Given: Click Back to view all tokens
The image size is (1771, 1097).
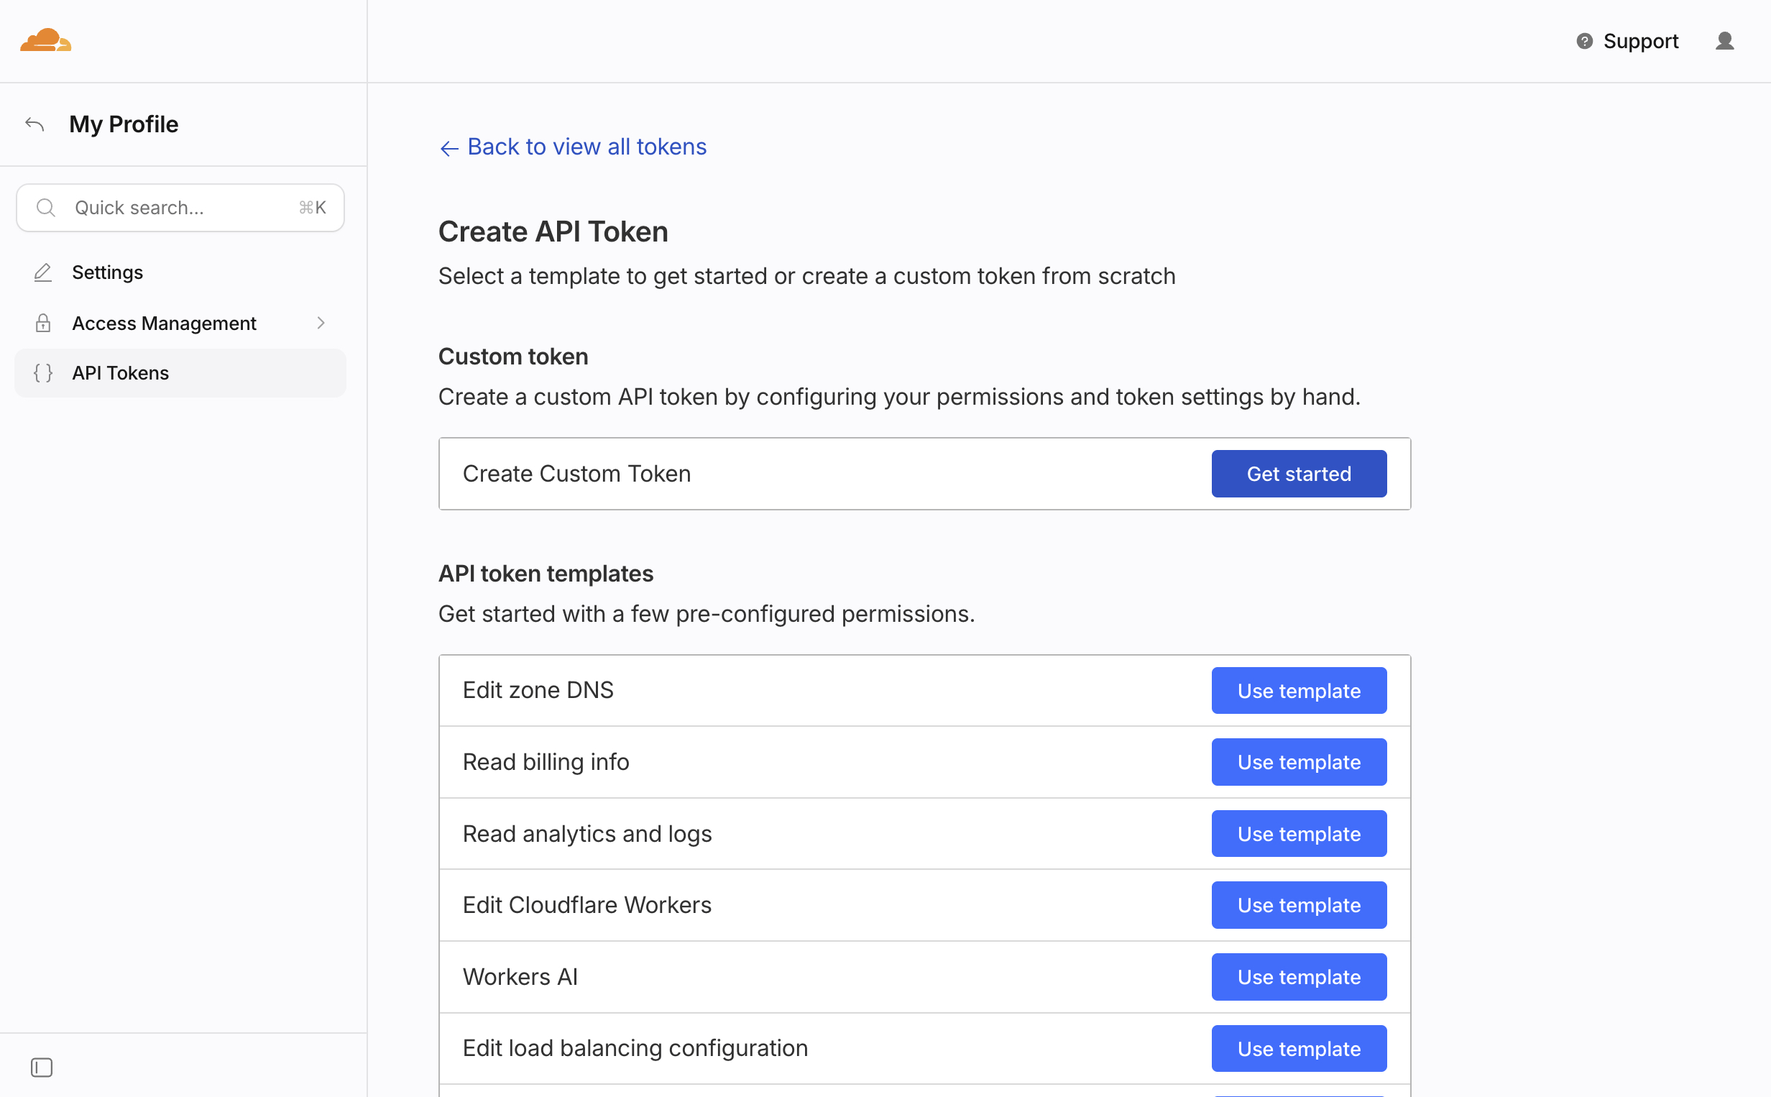Looking at the screenshot, I should click(x=573, y=147).
